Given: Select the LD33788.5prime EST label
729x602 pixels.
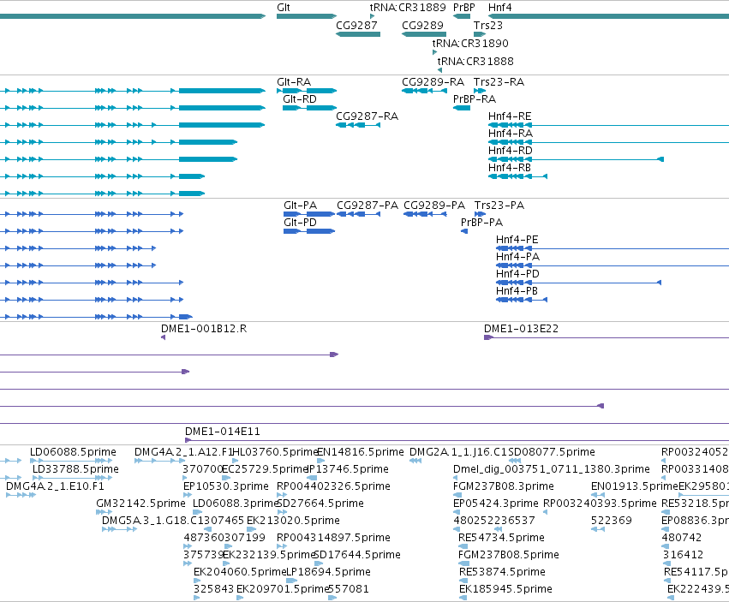Looking at the screenshot, I should pyautogui.click(x=75, y=469).
